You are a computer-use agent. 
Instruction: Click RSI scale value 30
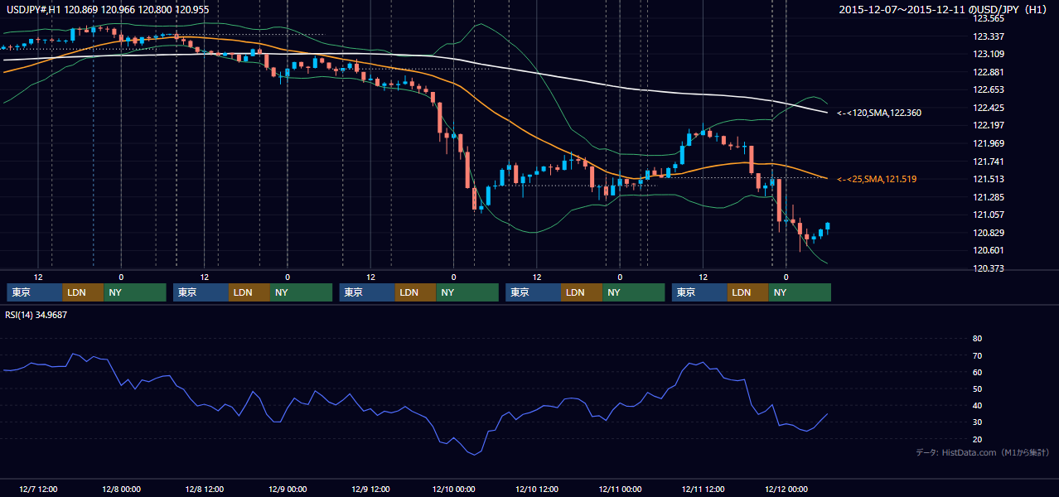pyautogui.click(x=978, y=422)
